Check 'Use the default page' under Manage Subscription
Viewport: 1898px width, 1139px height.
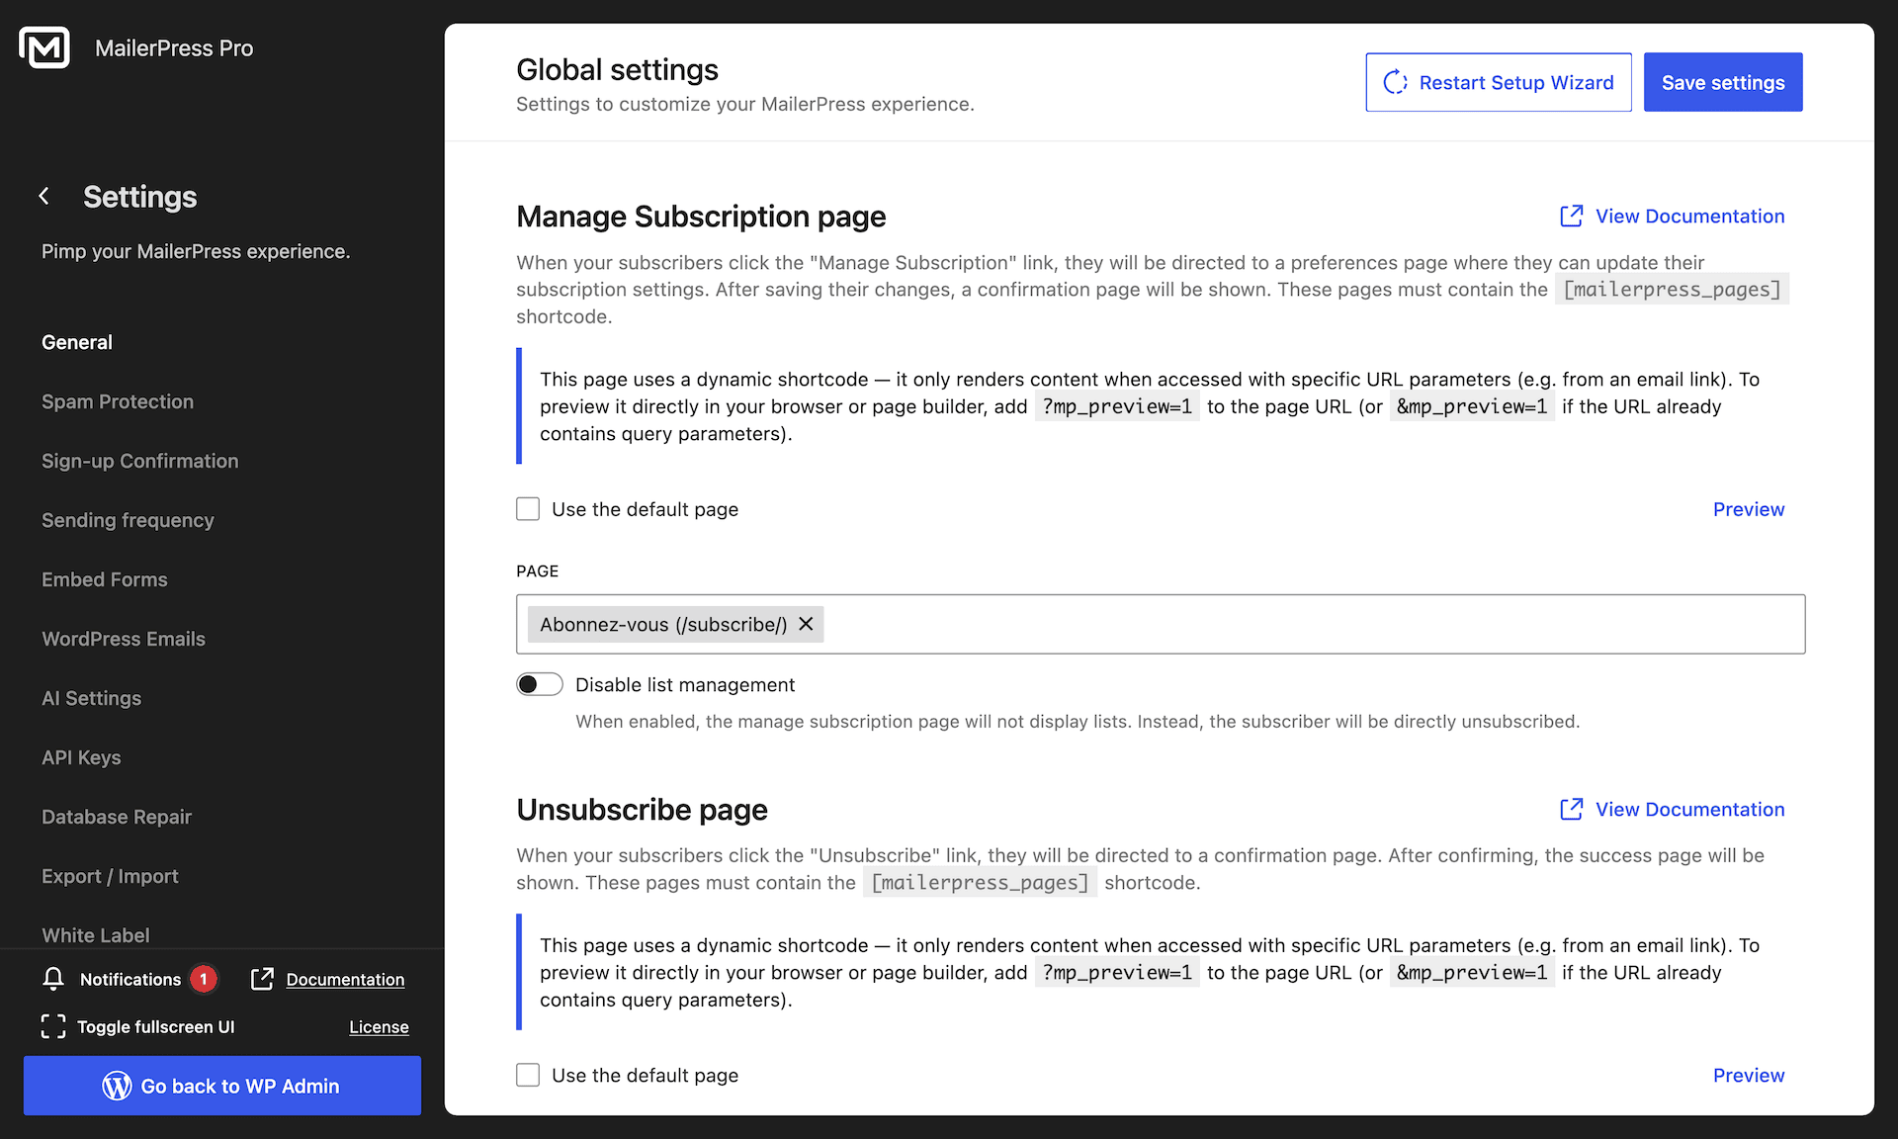click(528, 509)
